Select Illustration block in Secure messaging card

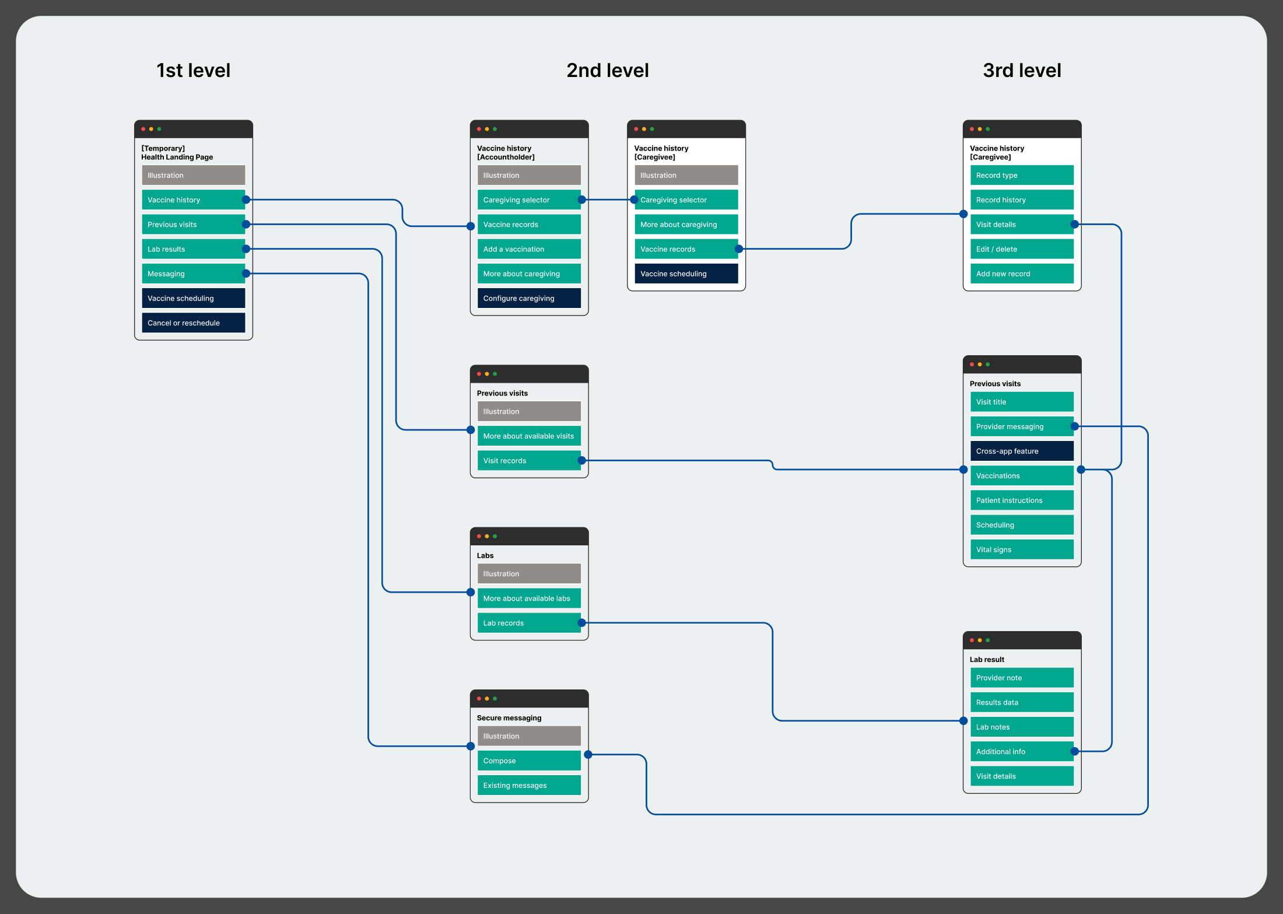coord(529,736)
